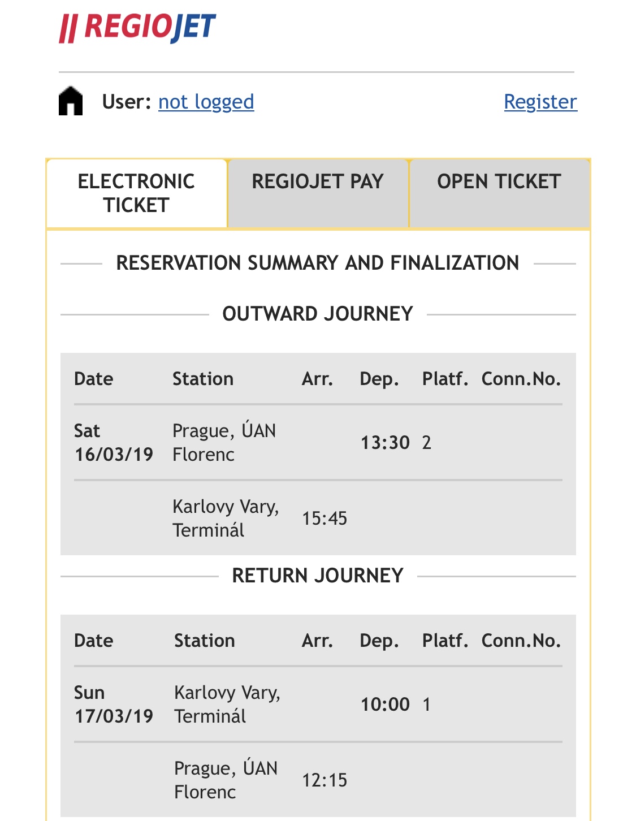Screen dimensions: 636x821
Task: Open the Open Ticket tab
Action: click(x=499, y=193)
